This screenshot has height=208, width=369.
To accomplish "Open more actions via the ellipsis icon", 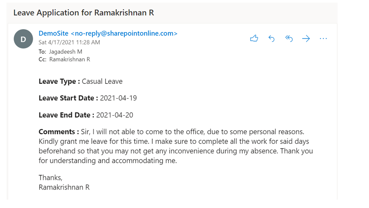I will pyautogui.click(x=323, y=38).
